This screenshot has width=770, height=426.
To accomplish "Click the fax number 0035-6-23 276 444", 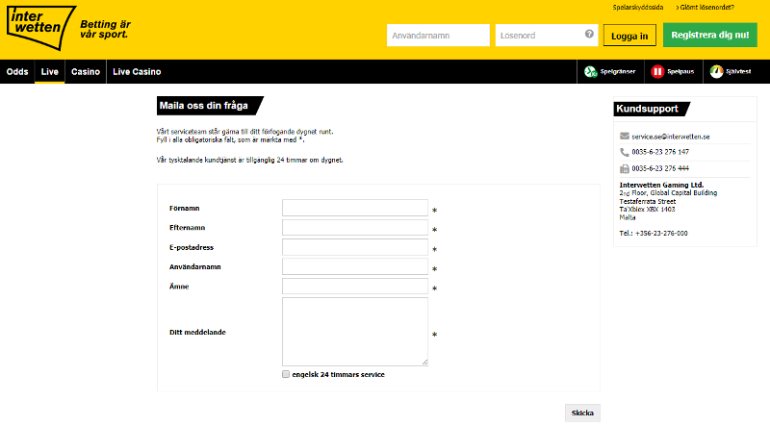I will click(660, 168).
